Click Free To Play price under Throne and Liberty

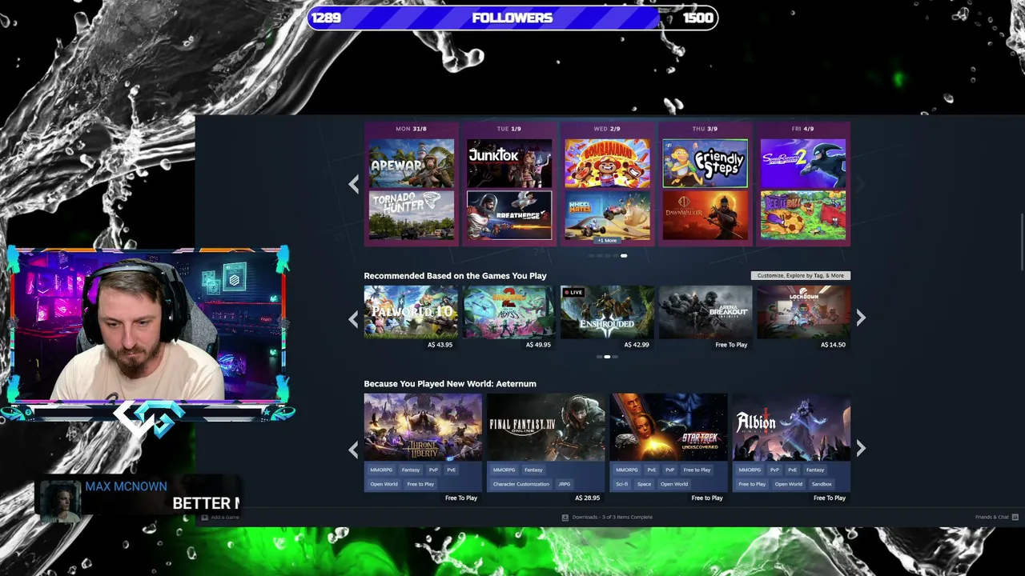(x=461, y=498)
